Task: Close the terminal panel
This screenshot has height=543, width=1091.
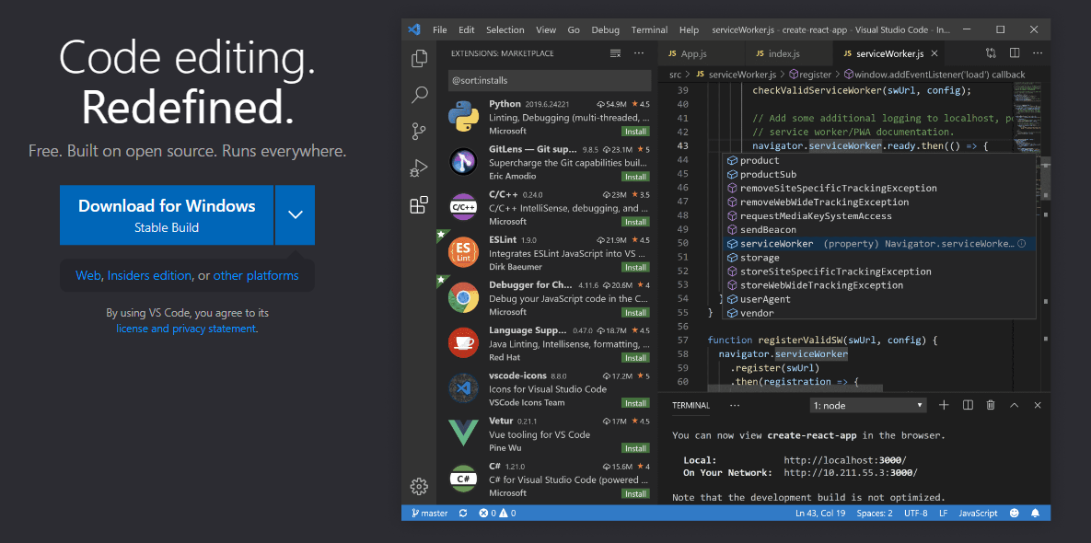Action: 1038,405
